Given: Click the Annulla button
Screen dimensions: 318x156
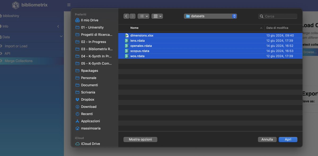Looking at the screenshot, I should 267,139.
